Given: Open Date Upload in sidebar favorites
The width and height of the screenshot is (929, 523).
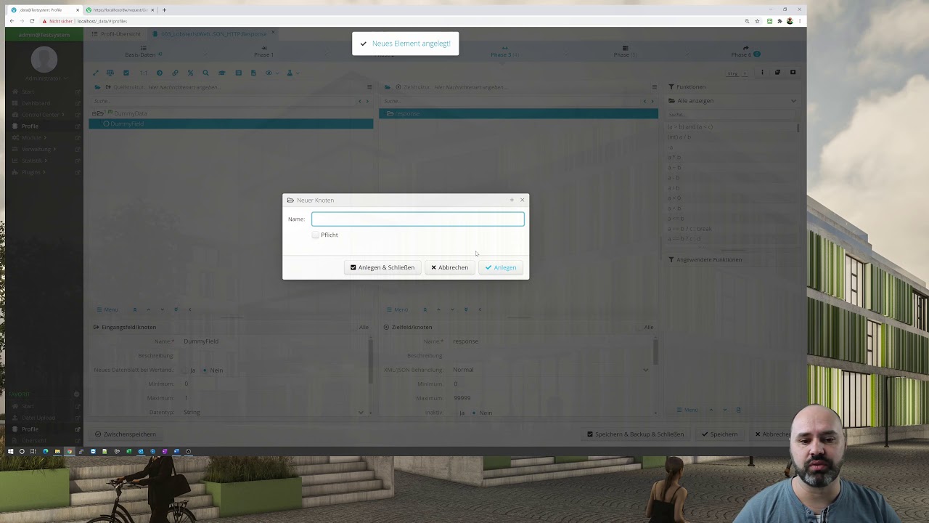Looking at the screenshot, I should [38, 418].
